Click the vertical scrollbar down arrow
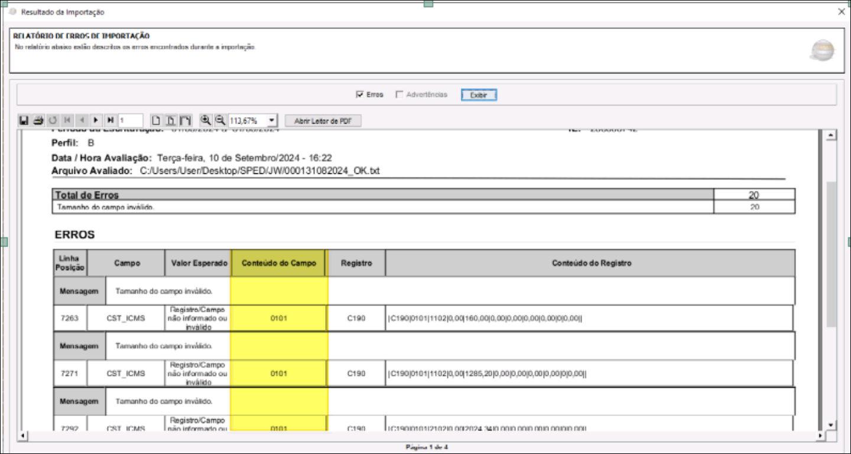Image resolution: width=851 pixels, height=454 pixels. (831, 425)
